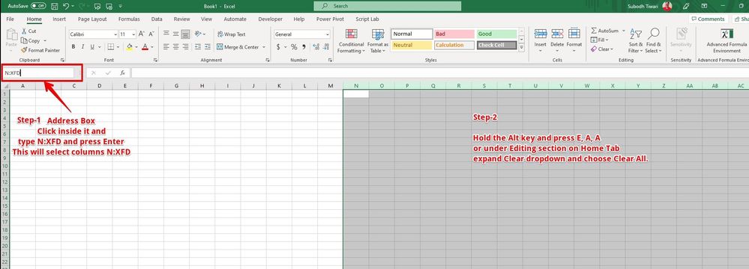Click the Percent Style icon

pos(294,47)
